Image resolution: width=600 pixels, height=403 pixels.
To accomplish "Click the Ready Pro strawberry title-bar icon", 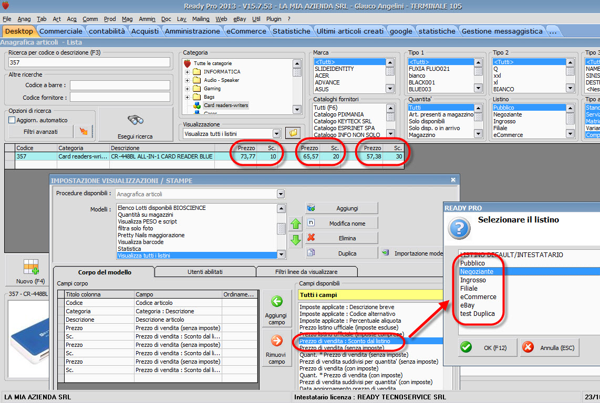I will (5, 5).
